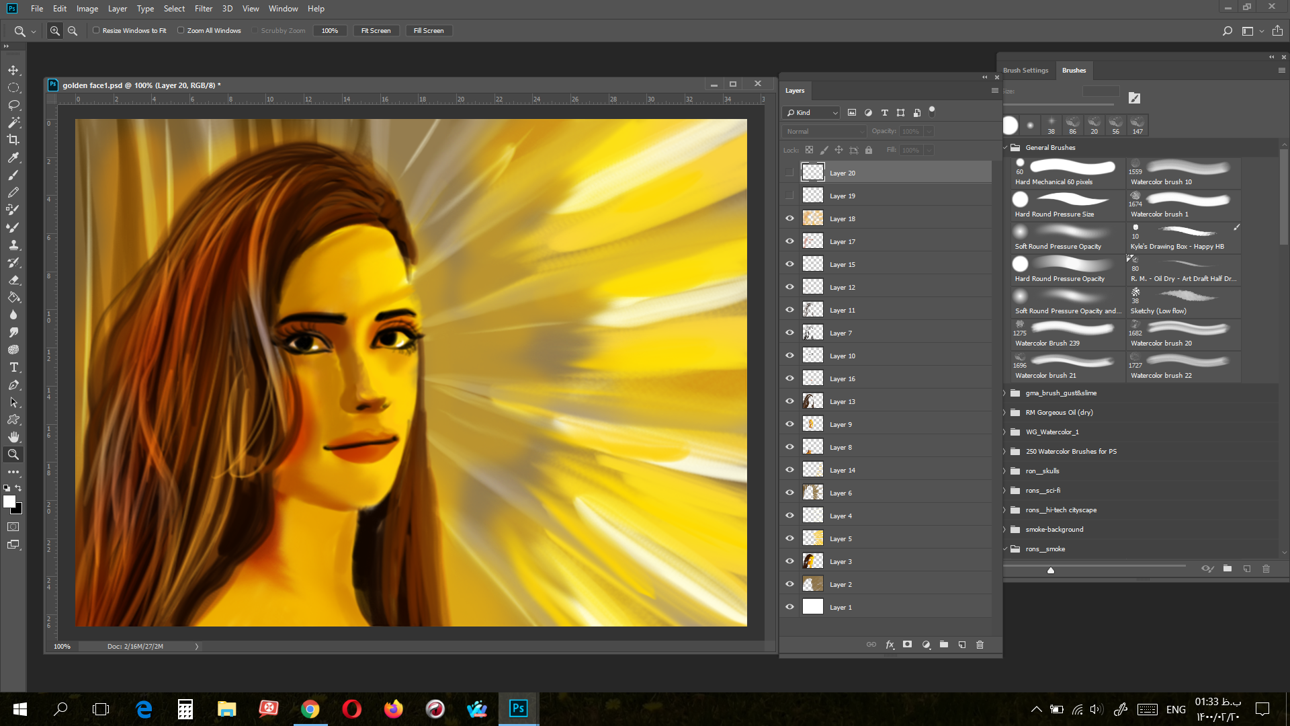This screenshot has height=726, width=1290.
Task: Create a new layer
Action: 962,645
